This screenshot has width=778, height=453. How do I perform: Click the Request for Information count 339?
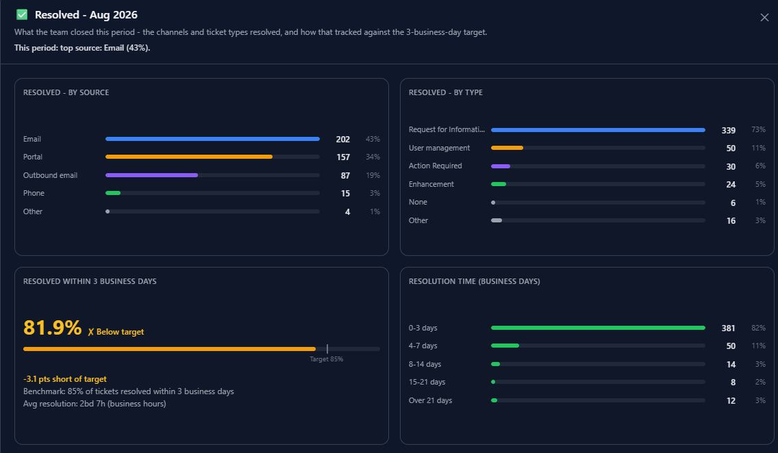729,130
